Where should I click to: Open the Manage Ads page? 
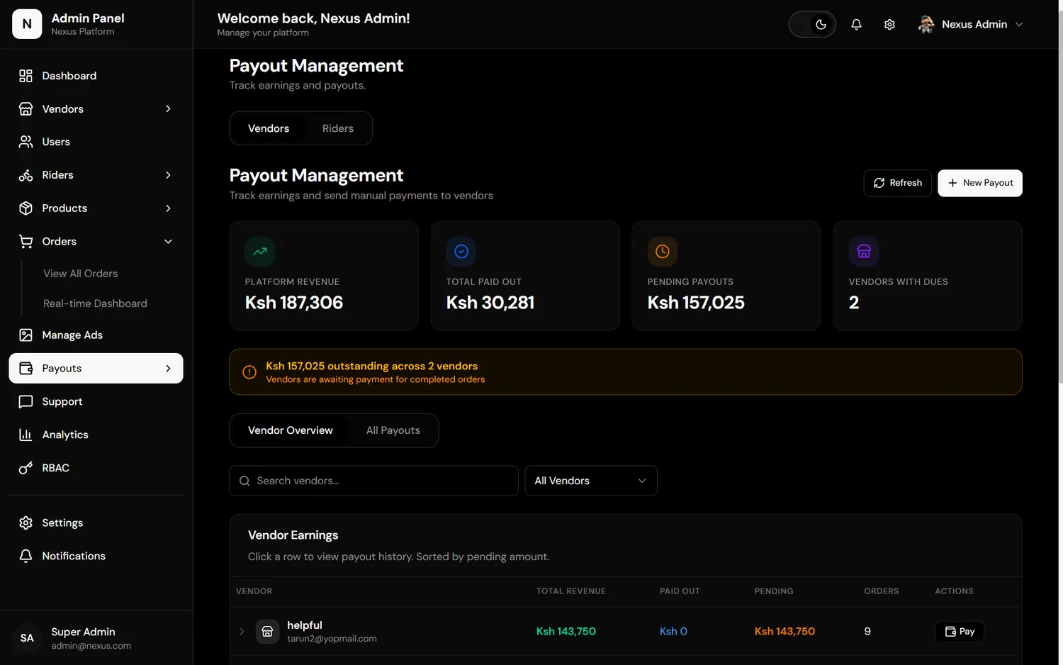pos(96,335)
